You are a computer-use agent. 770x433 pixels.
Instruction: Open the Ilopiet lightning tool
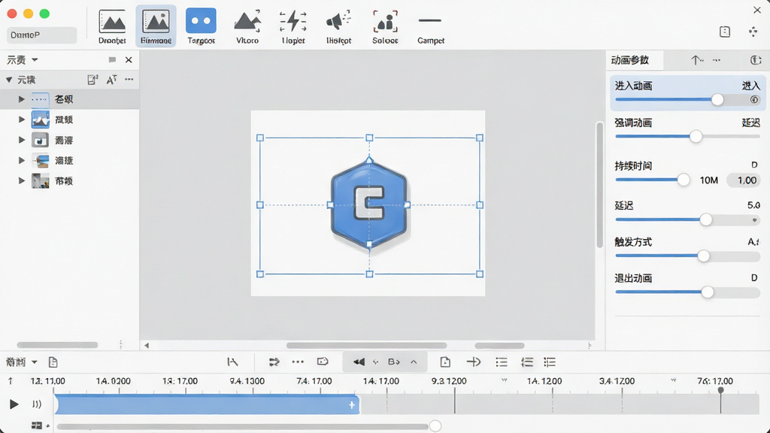(293, 27)
